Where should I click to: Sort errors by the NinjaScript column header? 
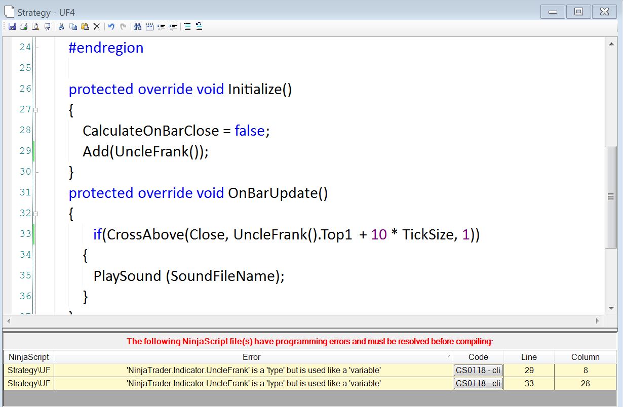(28, 357)
